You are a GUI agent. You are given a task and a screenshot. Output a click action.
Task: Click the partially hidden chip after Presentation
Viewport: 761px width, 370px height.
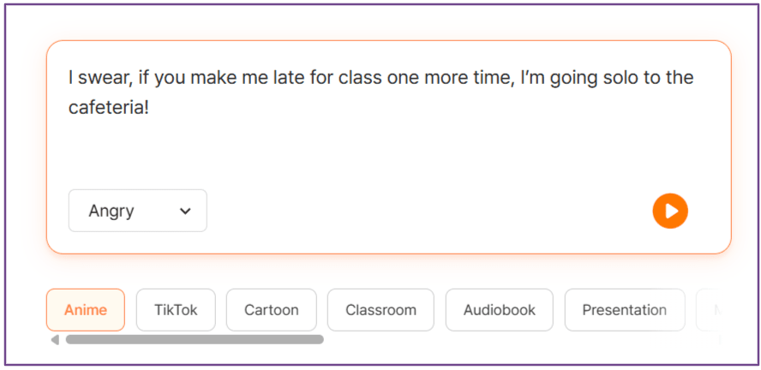tap(710, 310)
